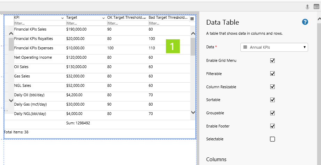
Task: Click the left side down chevron
Action: pyautogui.click(x=11, y=100)
